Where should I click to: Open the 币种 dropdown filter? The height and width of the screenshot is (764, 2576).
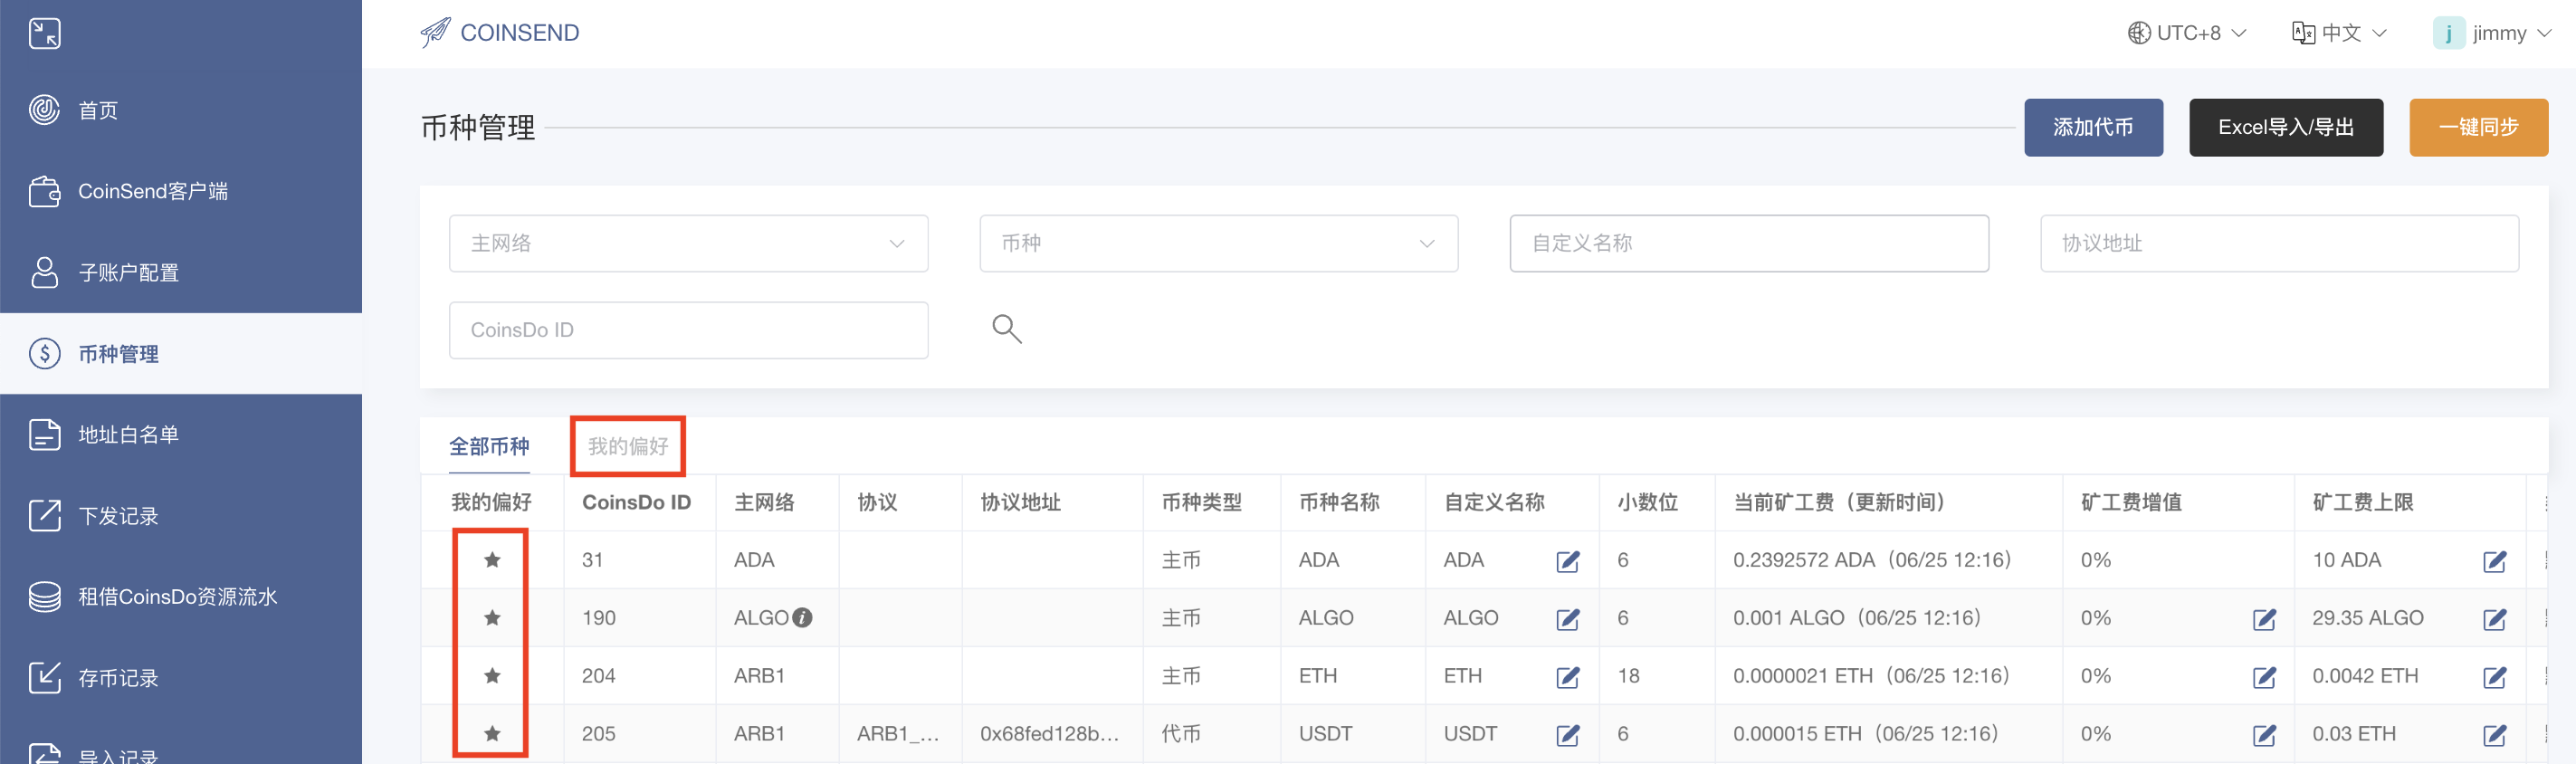(1218, 243)
